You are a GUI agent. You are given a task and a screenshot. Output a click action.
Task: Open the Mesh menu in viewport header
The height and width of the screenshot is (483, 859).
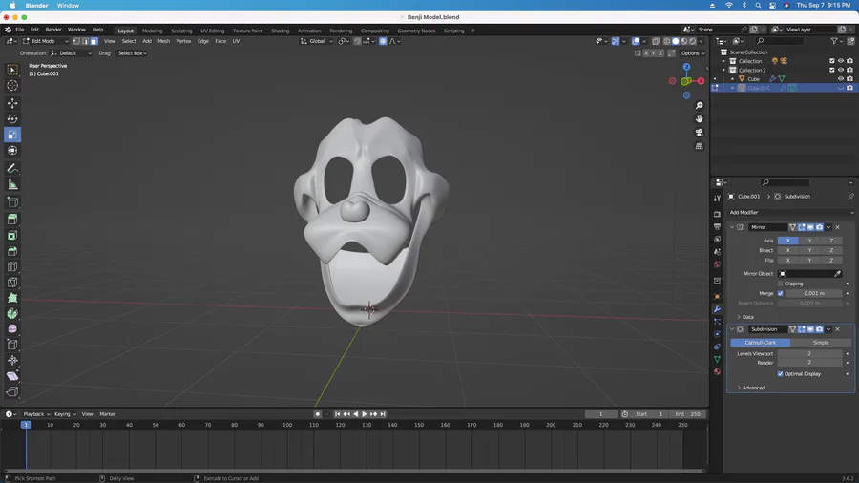(164, 41)
